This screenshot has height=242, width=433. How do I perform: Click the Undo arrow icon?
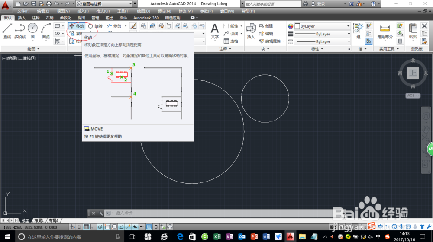coord(56,4)
